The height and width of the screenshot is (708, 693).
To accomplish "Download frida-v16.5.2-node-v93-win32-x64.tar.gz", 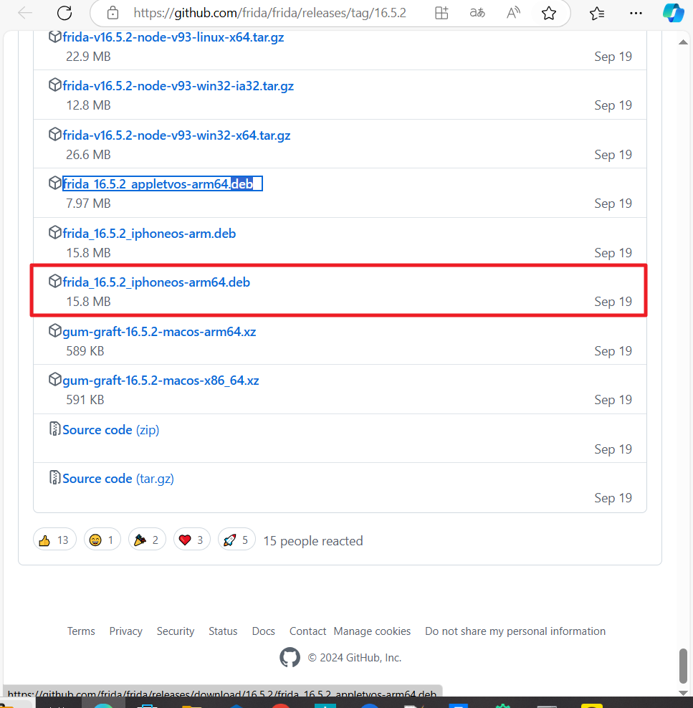I will click(x=176, y=135).
